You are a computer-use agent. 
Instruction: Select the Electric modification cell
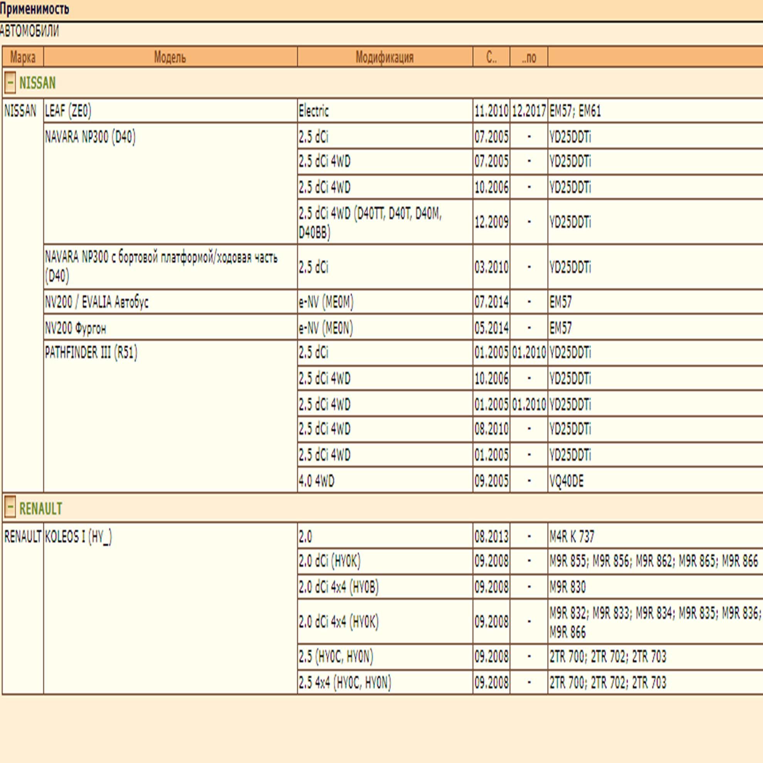coord(385,111)
